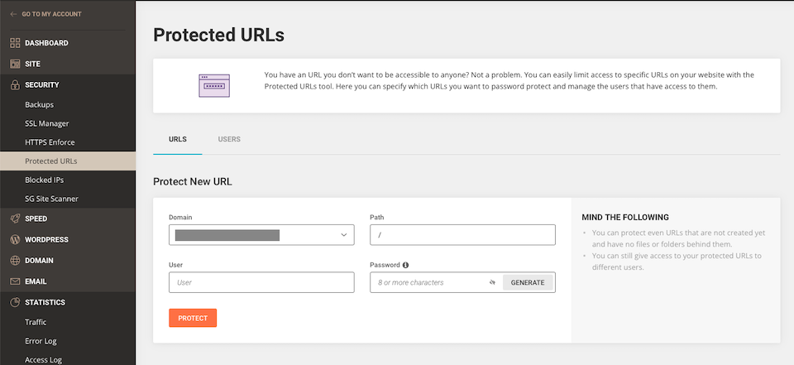Click the Domain globe icon

coord(15,260)
